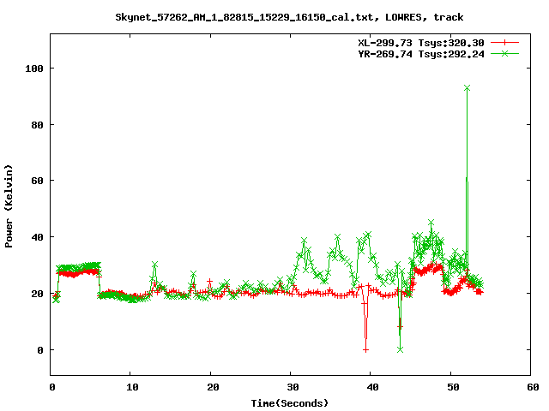Select legend entry YR-269.74 Tsys:292.24

click(421, 54)
